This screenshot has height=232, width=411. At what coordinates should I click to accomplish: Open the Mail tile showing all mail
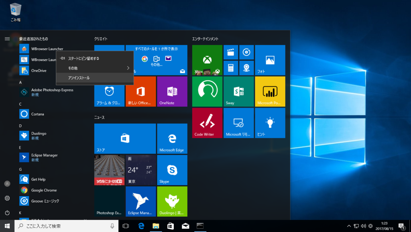click(161, 60)
